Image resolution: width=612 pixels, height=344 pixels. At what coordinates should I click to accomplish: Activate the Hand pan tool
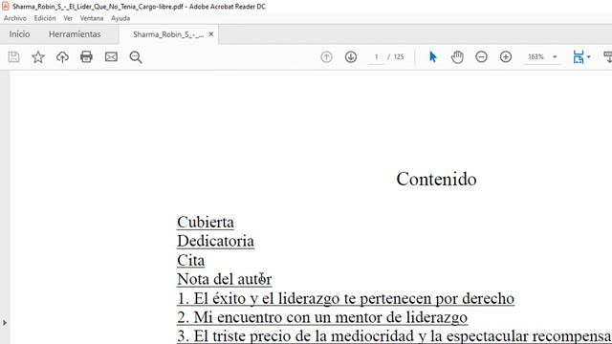457,57
